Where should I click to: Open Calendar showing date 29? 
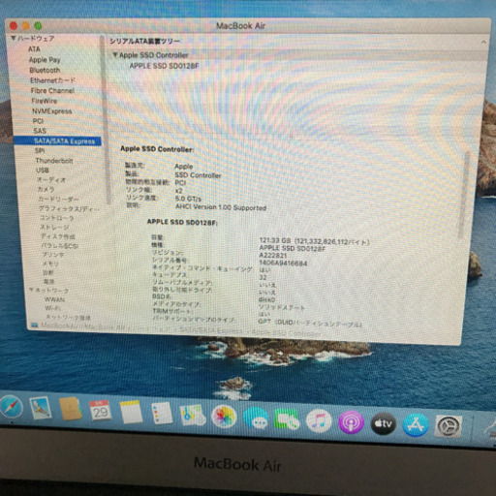click(x=101, y=411)
